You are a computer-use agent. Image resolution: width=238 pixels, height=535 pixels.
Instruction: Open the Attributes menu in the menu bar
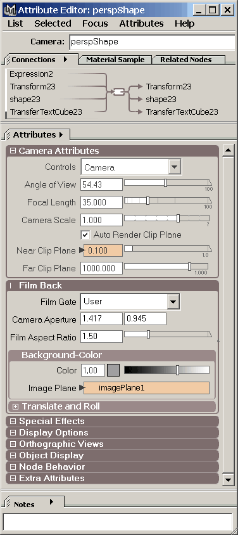(x=141, y=23)
